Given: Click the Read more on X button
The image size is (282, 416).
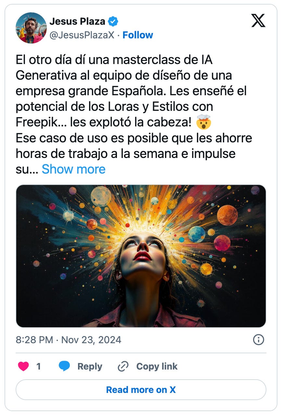Looking at the screenshot, I should [141, 390].
